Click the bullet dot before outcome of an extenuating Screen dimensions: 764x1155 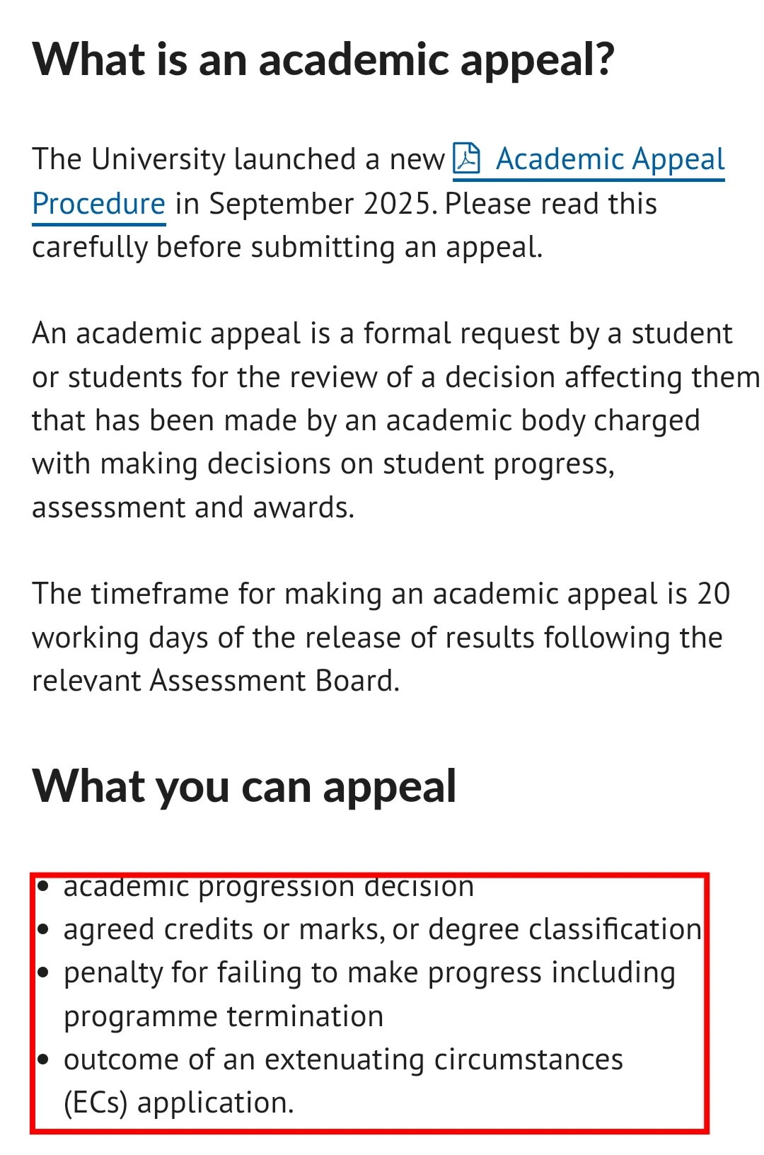pyautogui.click(x=44, y=1059)
